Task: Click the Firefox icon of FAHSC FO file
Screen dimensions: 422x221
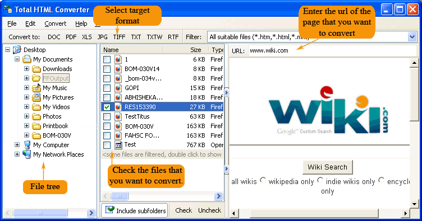Action: [118, 136]
